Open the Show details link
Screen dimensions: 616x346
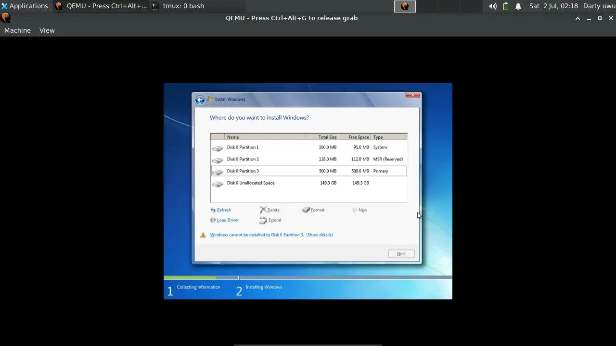pyautogui.click(x=320, y=235)
